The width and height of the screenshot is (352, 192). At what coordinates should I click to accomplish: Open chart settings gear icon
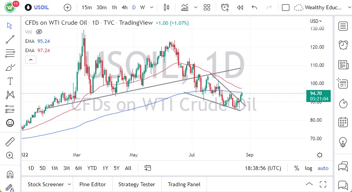click(x=320, y=155)
